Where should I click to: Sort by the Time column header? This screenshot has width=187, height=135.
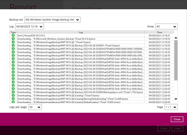click(159, 32)
